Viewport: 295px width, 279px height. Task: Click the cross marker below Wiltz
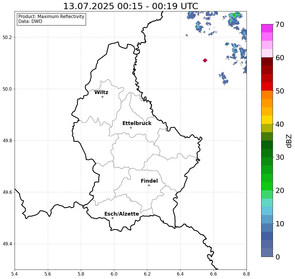(x=103, y=97)
